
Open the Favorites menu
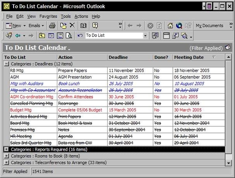click(48, 16)
